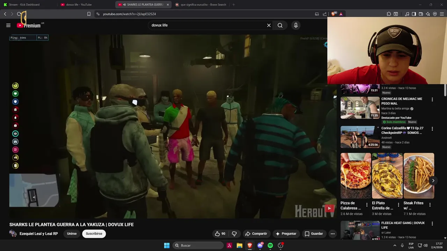This screenshot has width=447, height=251.
Task: Open Brave Shields lion icon
Action: 333,14
